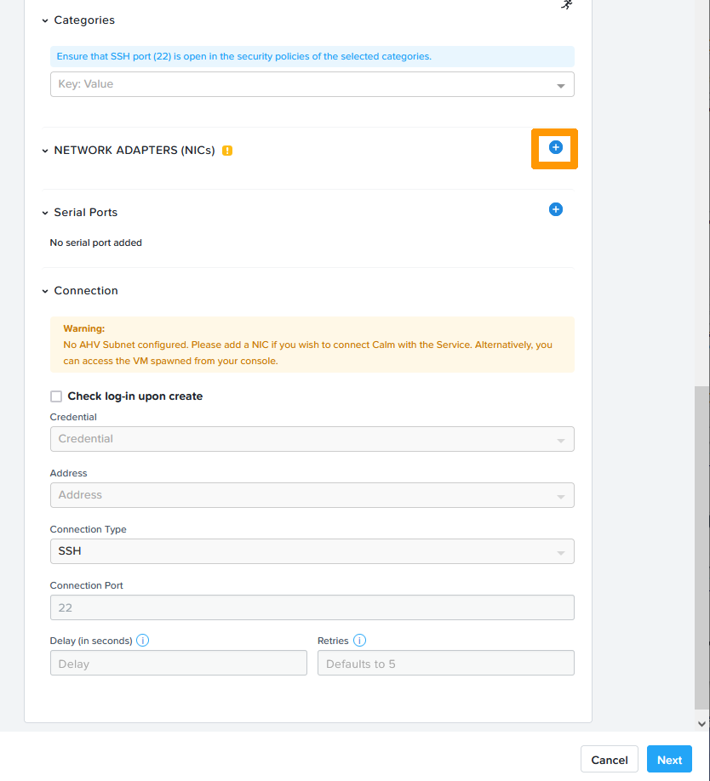Click the Delay input field
This screenshot has height=781, width=710.
pos(178,664)
